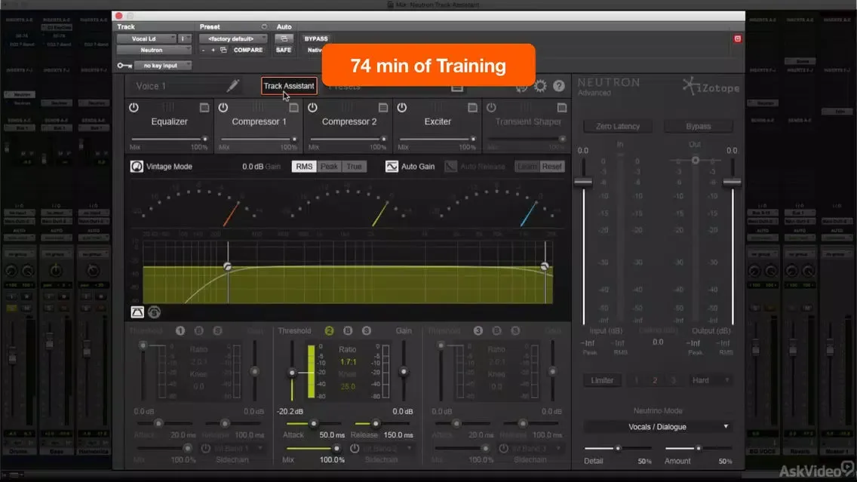Select RMS detection mode
The height and width of the screenshot is (482, 857).
(x=305, y=166)
